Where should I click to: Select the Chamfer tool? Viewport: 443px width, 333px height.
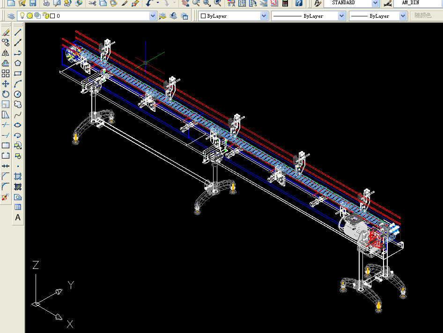[x=6, y=176]
